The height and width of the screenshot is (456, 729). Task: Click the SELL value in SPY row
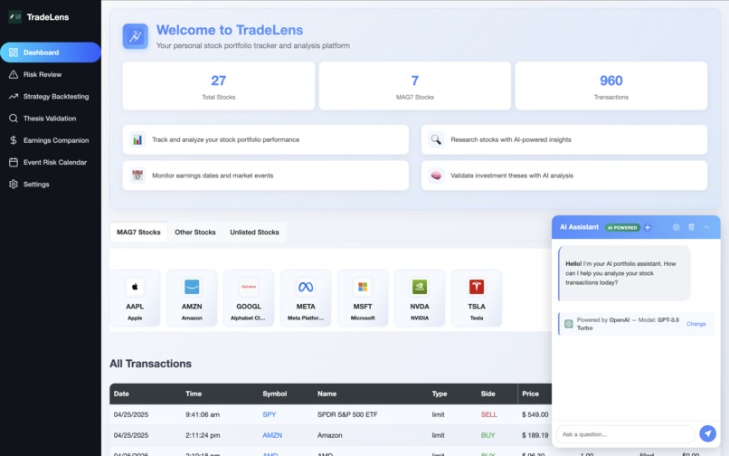[x=488, y=414]
